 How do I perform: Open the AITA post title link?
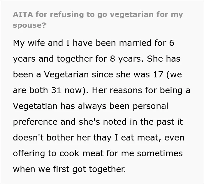[98, 20]
